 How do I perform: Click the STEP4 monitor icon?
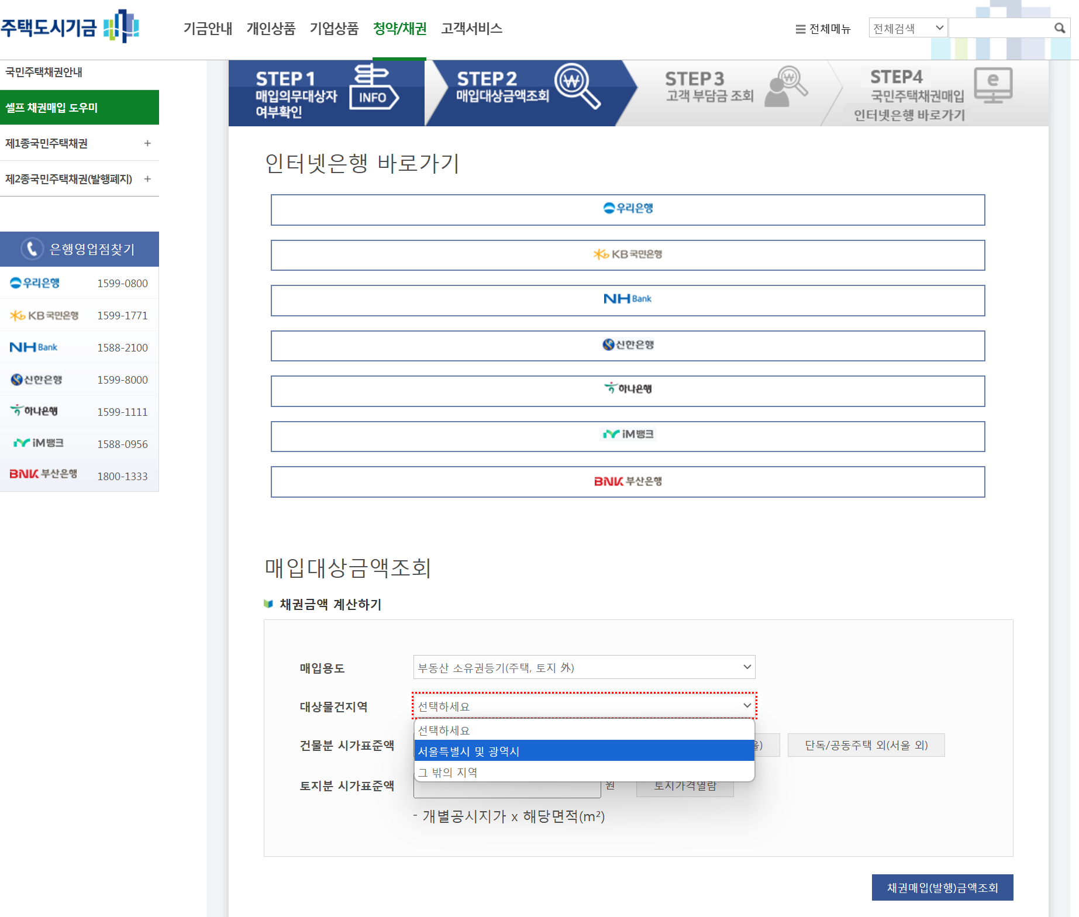[993, 85]
